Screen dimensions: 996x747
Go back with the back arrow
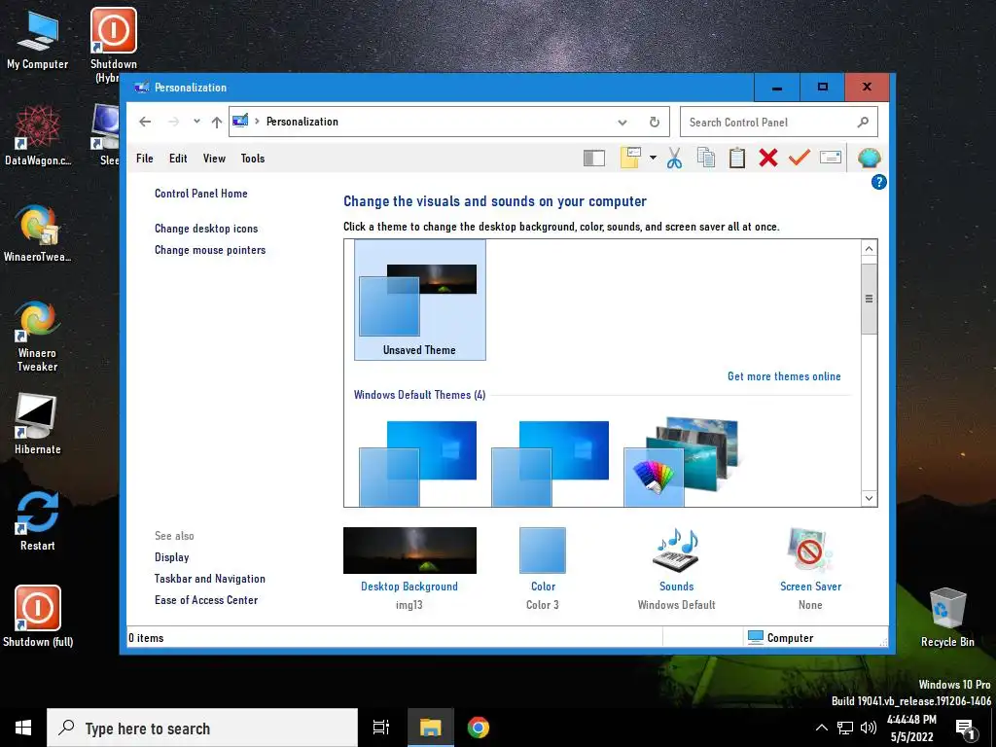tap(146, 122)
